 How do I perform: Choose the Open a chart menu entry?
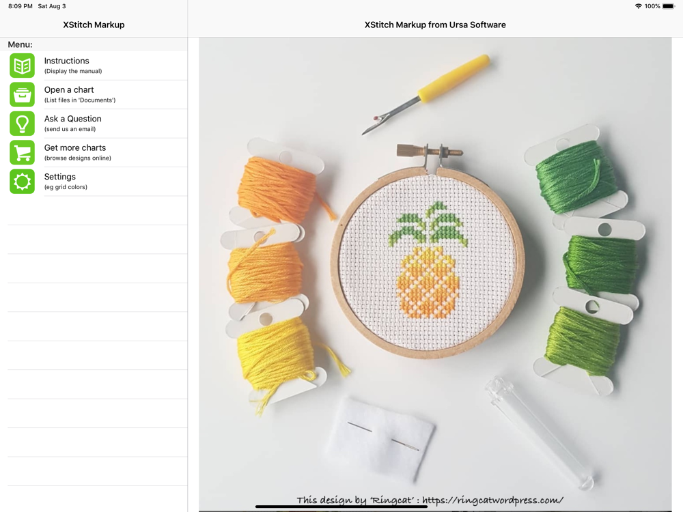(98, 94)
